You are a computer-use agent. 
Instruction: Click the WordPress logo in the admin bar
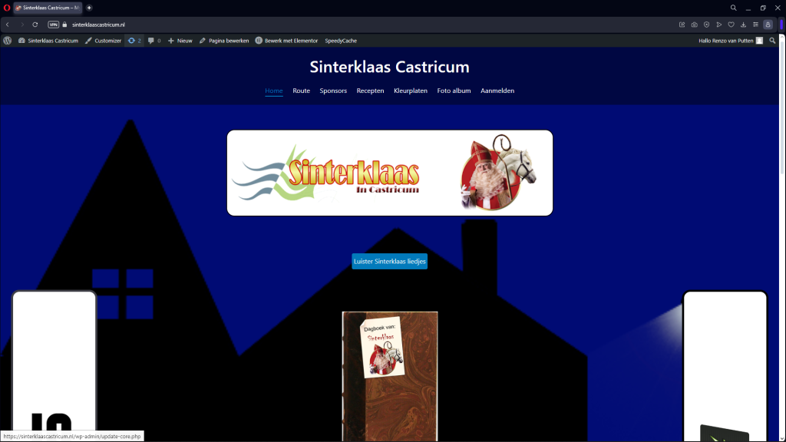(7, 41)
